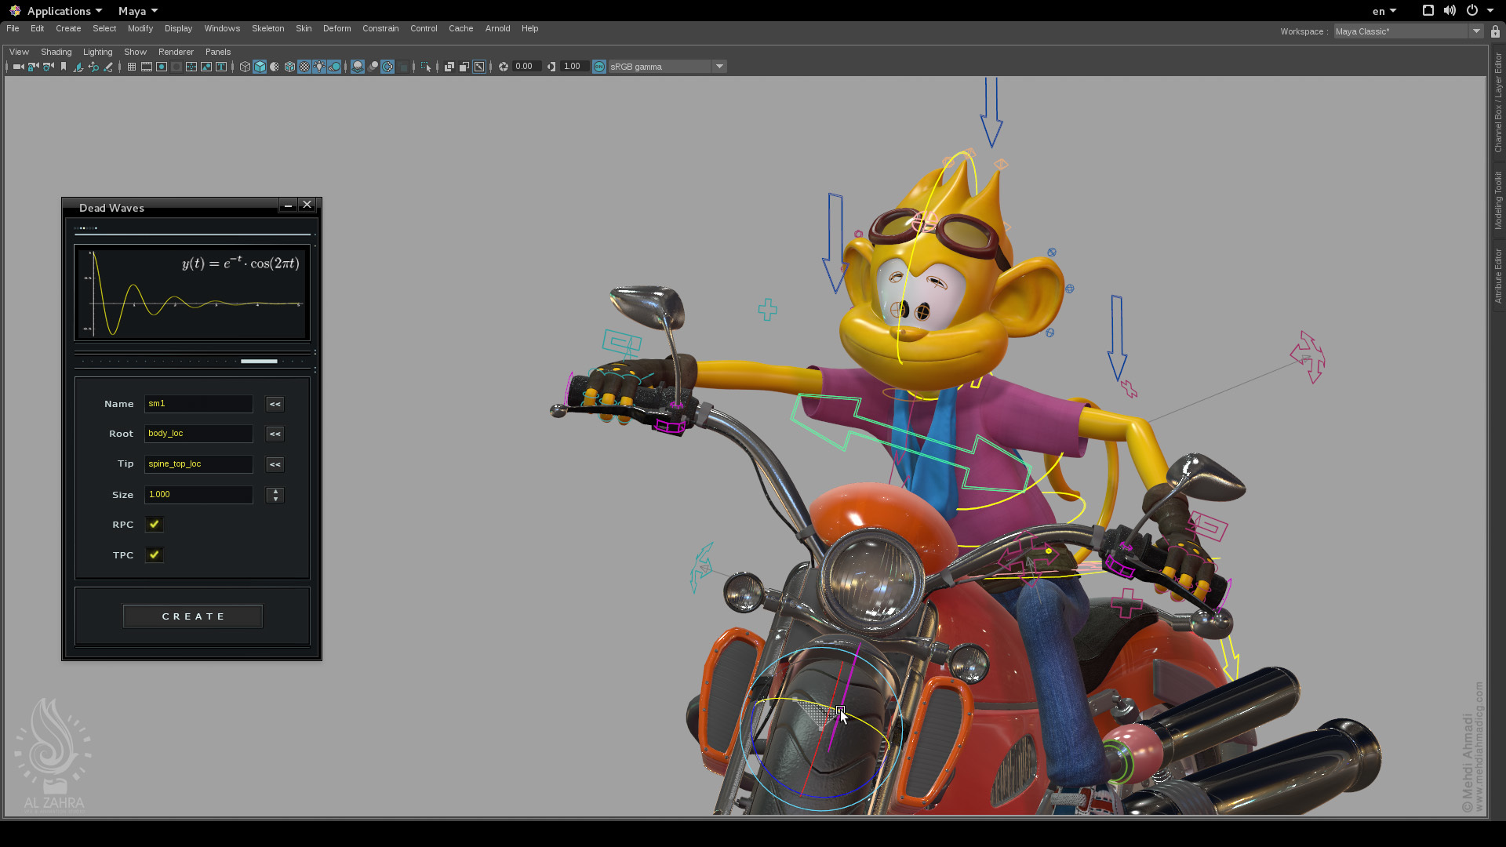
Task: Toggle color management ON button
Action: coord(599,67)
